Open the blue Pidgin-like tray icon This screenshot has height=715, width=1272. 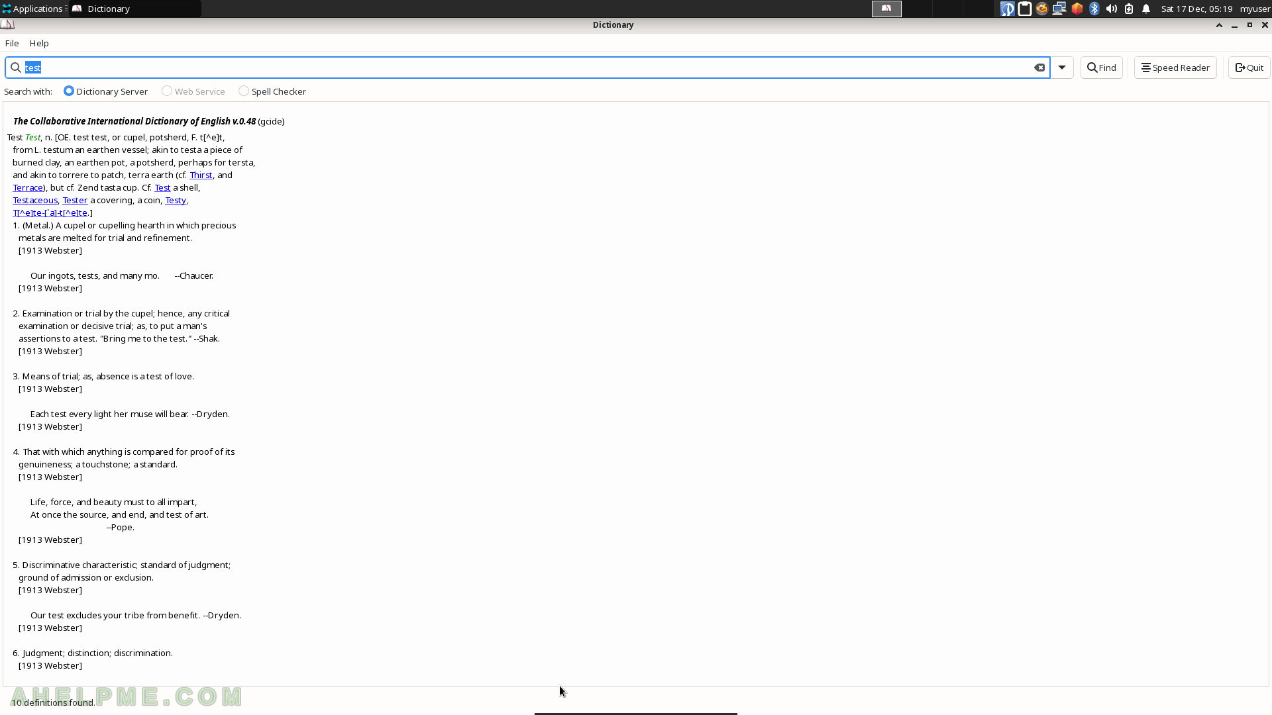pyautogui.click(x=1007, y=9)
